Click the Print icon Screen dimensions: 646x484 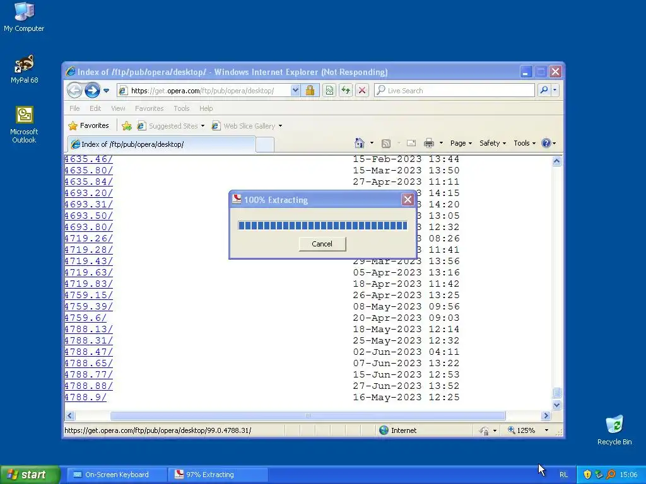(x=429, y=143)
